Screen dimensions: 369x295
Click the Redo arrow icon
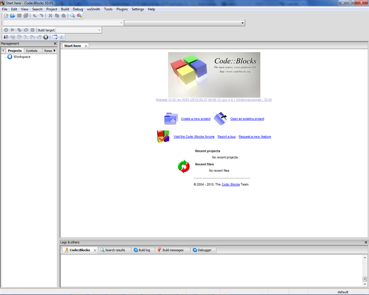(42, 16)
